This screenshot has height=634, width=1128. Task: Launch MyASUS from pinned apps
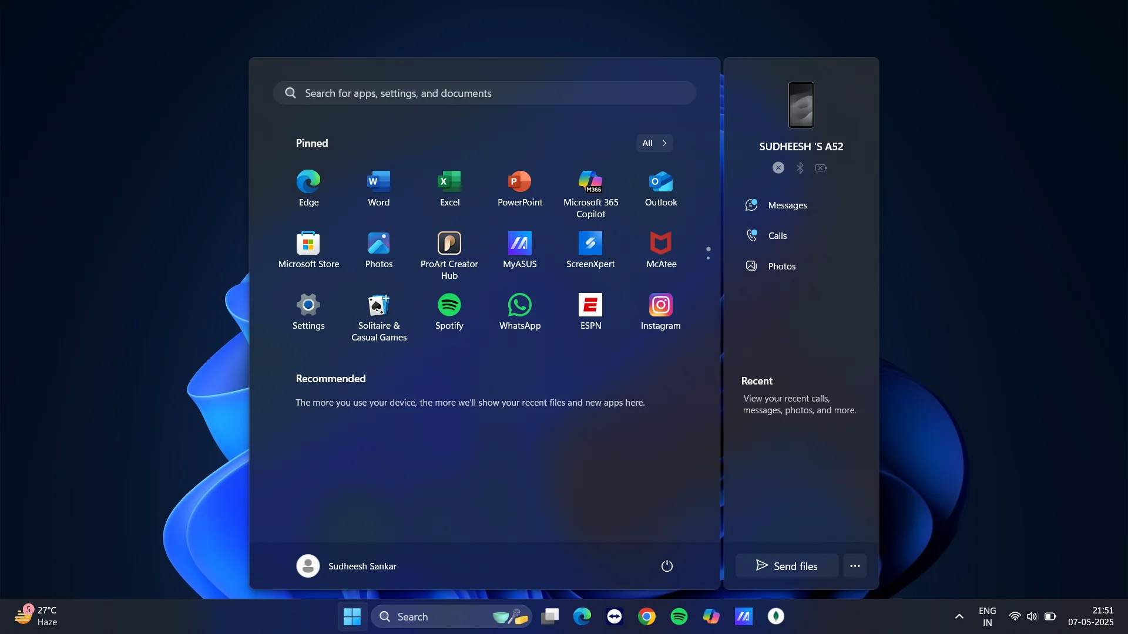(520, 251)
